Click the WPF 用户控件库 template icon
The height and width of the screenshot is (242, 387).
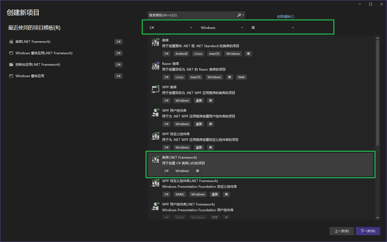click(156, 113)
